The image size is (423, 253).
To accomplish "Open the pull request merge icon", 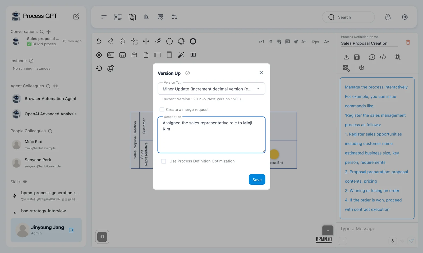I will [x=174, y=17].
